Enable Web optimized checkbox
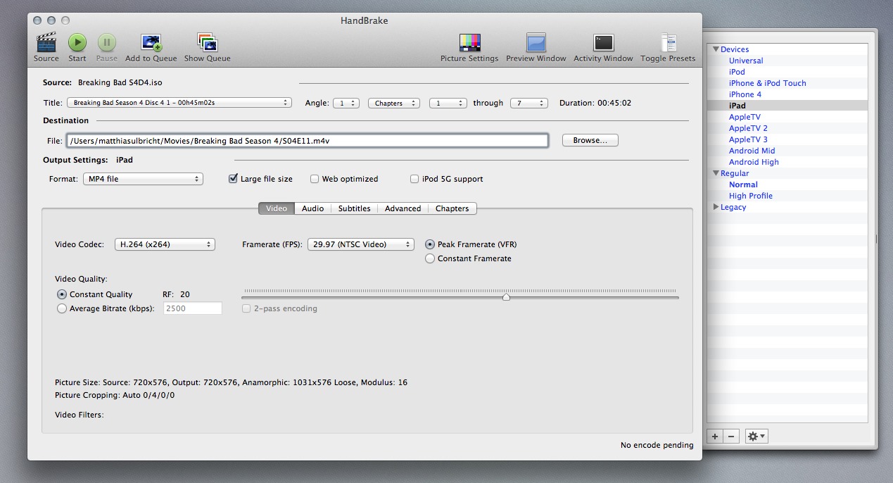The height and width of the screenshot is (483, 893). tap(315, 179)
